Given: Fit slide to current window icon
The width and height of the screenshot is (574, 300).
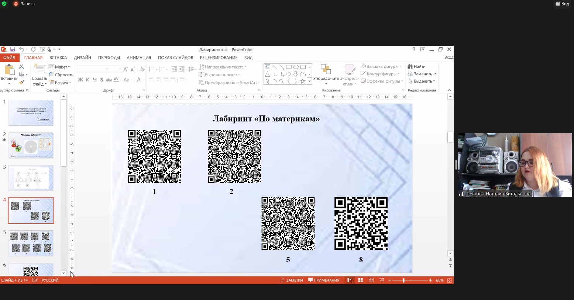Looking at the screenshot, I should coord(449,280).
